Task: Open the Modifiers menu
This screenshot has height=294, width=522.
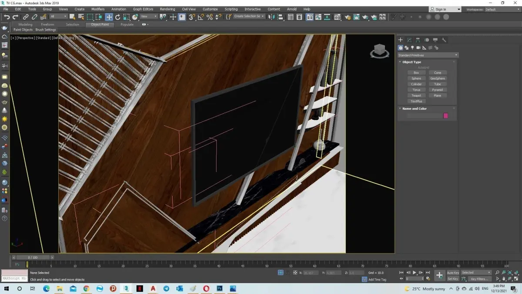Action: [x=98, y=9]
